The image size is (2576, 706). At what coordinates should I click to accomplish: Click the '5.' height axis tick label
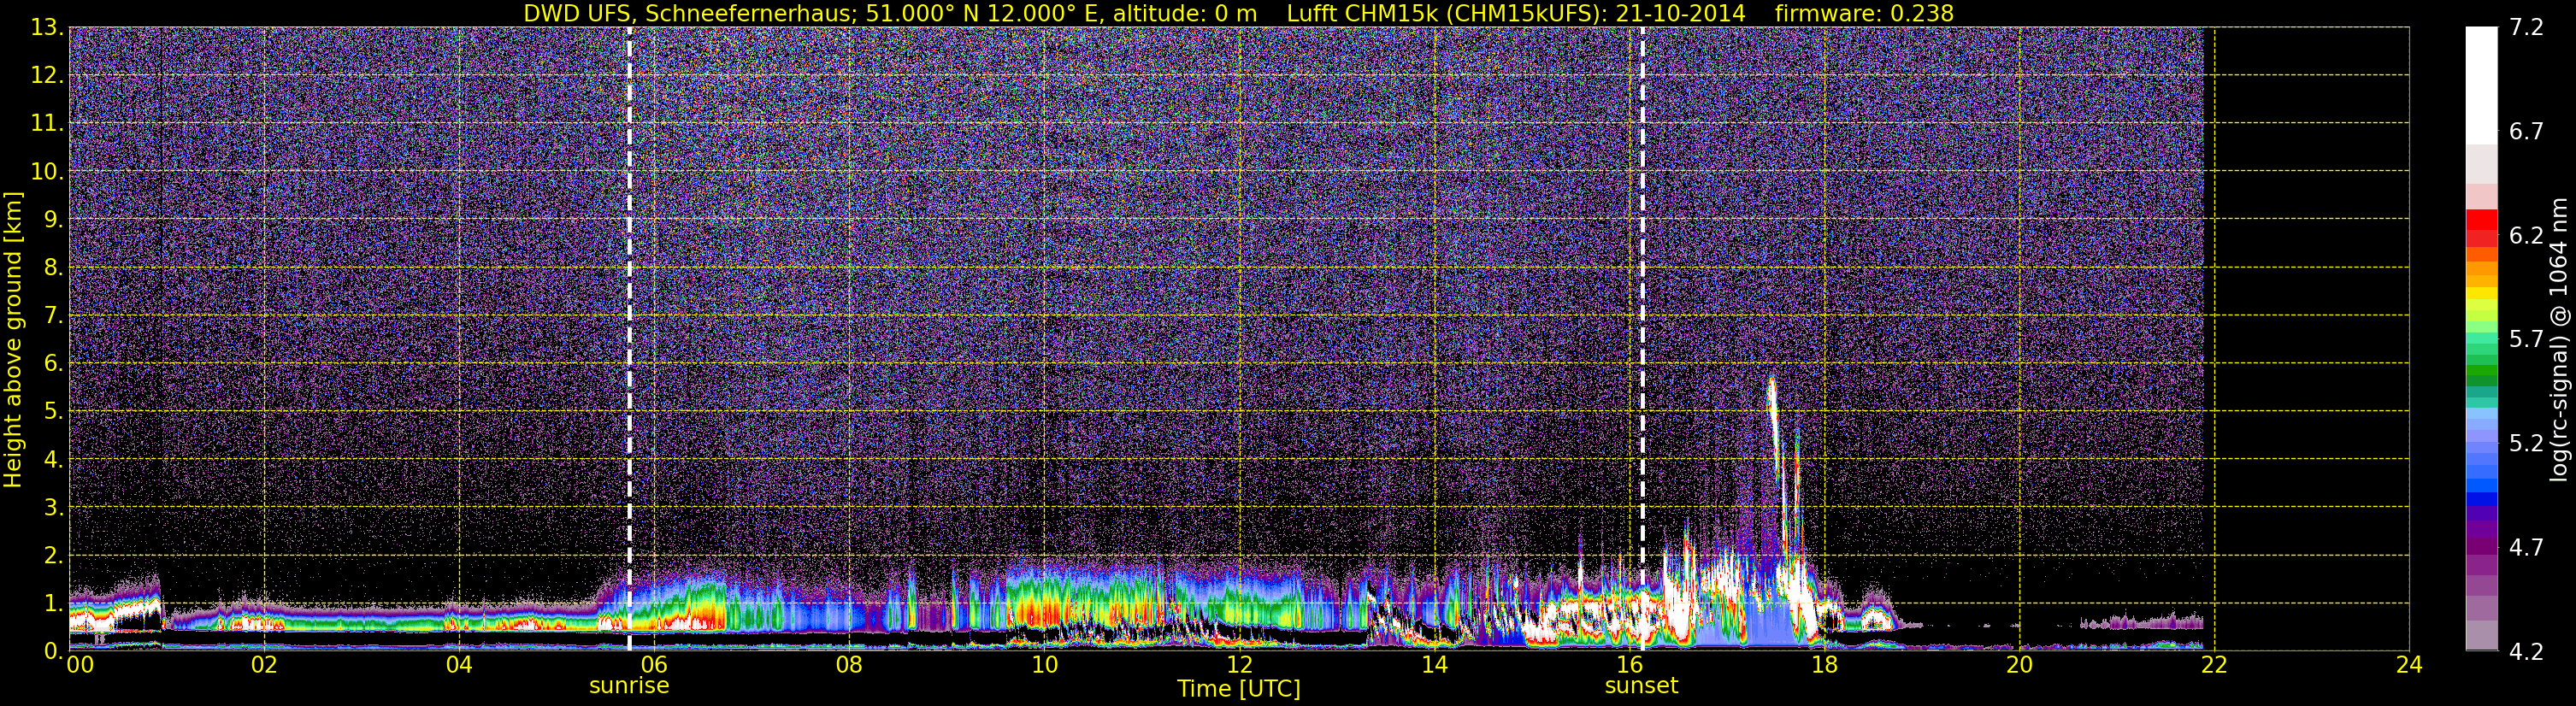click(x=53, y=412)
